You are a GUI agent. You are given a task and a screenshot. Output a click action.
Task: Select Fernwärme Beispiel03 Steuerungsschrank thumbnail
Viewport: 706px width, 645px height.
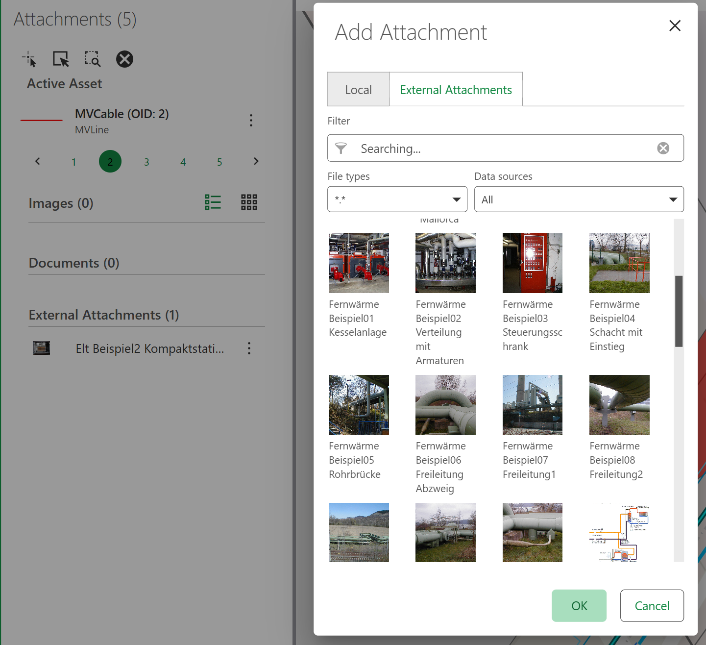(x=532, y=263)
